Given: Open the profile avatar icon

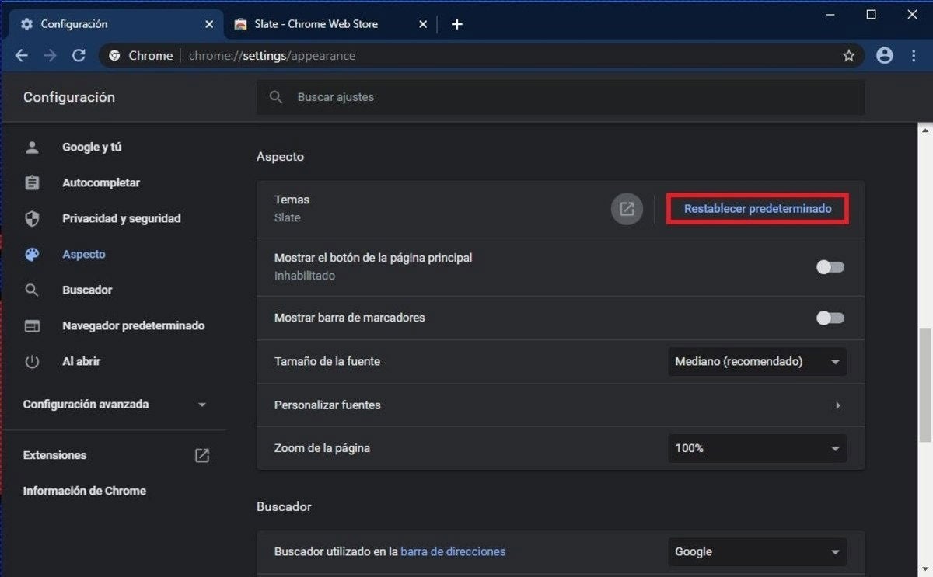Looking at the screenshot, I should pos(884,55).
